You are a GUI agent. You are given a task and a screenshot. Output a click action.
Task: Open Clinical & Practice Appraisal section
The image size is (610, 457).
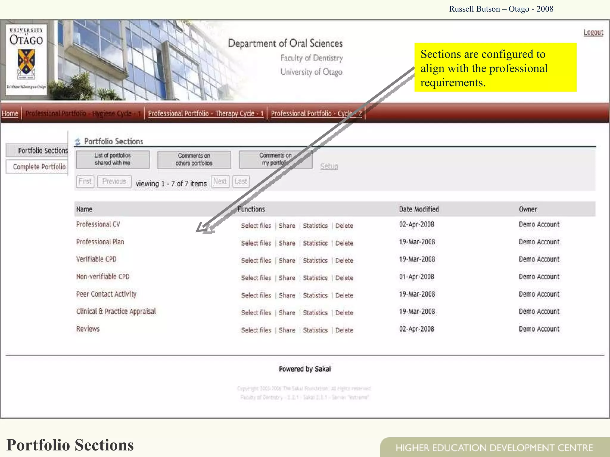pyautogui.click(x=116, y=312)
